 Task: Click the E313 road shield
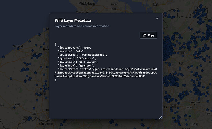coord(181,53)
